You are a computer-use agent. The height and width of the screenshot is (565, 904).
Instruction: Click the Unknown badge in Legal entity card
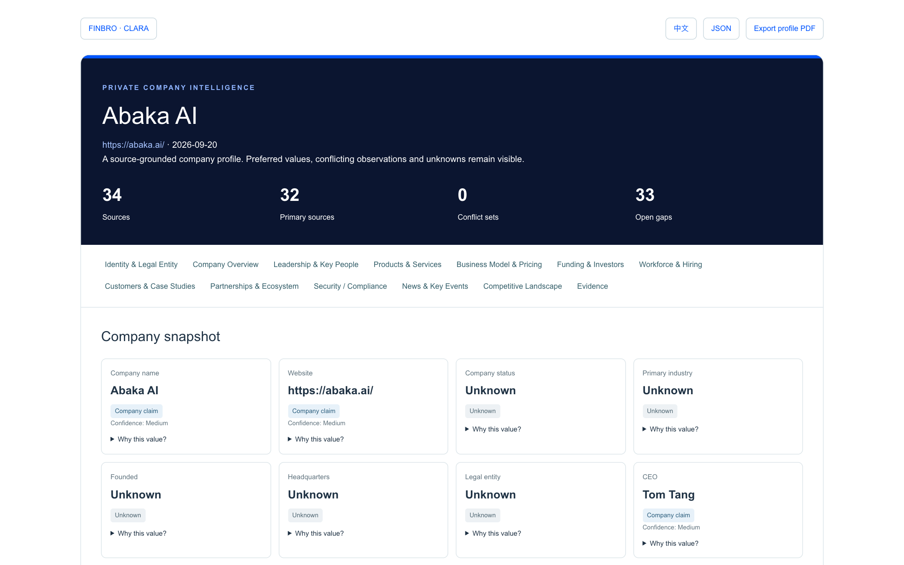[483, 515]
